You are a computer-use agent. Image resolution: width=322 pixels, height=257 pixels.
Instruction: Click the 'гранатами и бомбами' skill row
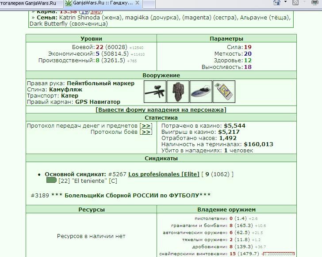pos(218,226)
